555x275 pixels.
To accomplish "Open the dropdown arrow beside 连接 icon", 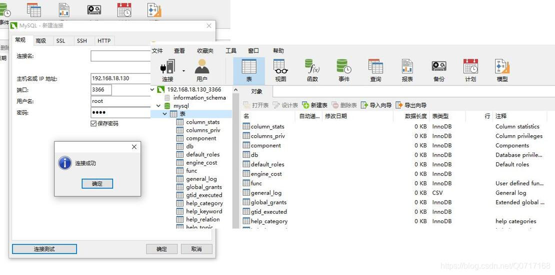I will [183, 71].
